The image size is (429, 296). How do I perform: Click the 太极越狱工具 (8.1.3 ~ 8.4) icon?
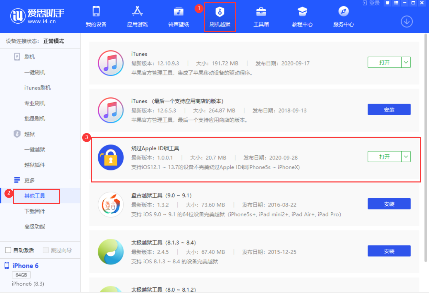click(x=111, y=252)
